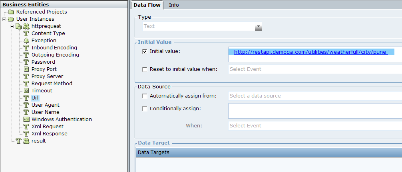Click the Exception bell icon

click(26, 41)
